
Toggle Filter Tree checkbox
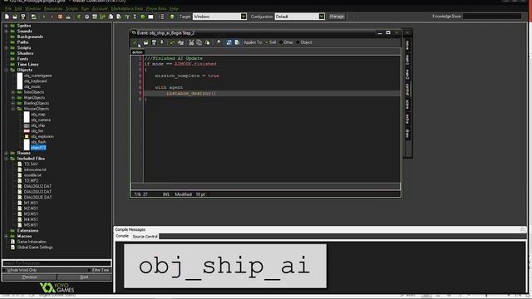pos(89,270)
